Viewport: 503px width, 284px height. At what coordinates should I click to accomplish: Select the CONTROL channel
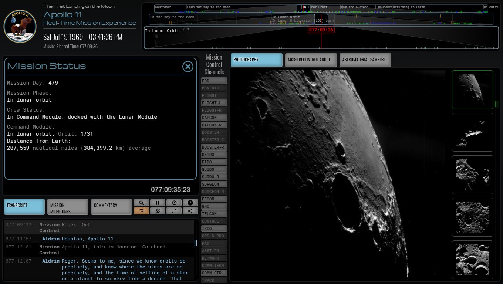[214, 221]
